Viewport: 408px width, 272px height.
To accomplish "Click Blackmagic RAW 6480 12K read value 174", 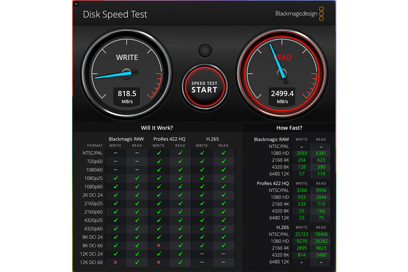I will coord(321,174).
